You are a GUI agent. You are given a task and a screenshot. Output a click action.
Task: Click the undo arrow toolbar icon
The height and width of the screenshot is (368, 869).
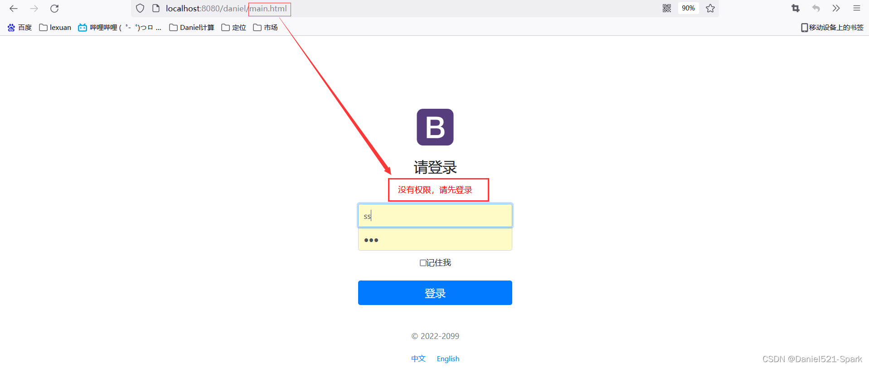[816, 8]
